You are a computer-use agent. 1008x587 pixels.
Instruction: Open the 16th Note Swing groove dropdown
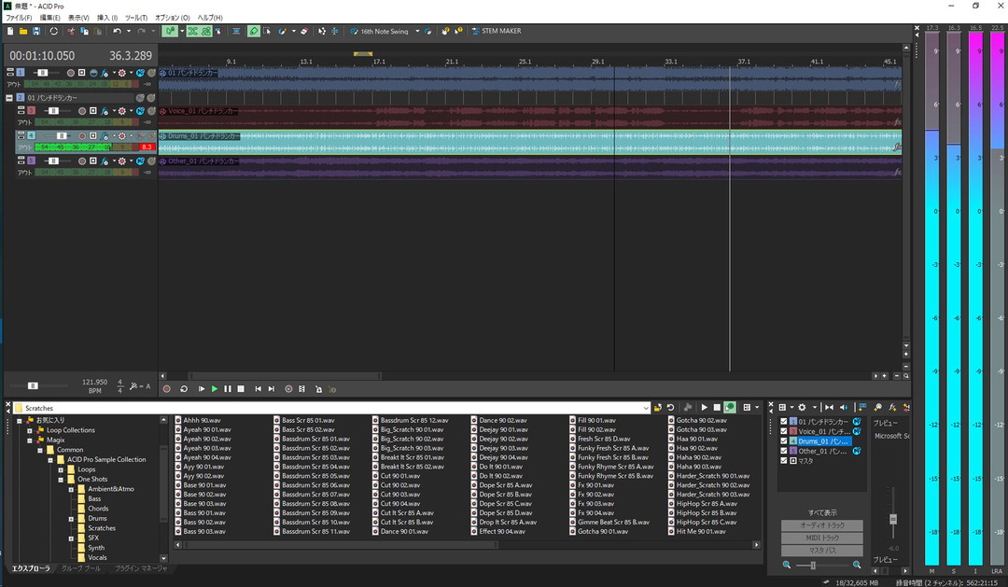[x=417, y=31]
